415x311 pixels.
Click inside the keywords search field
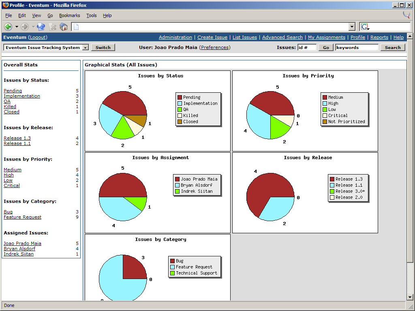click(357, 47)
